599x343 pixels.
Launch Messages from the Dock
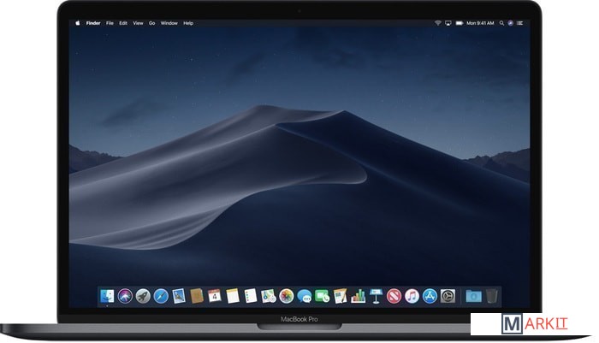click(x=305, y=296)
